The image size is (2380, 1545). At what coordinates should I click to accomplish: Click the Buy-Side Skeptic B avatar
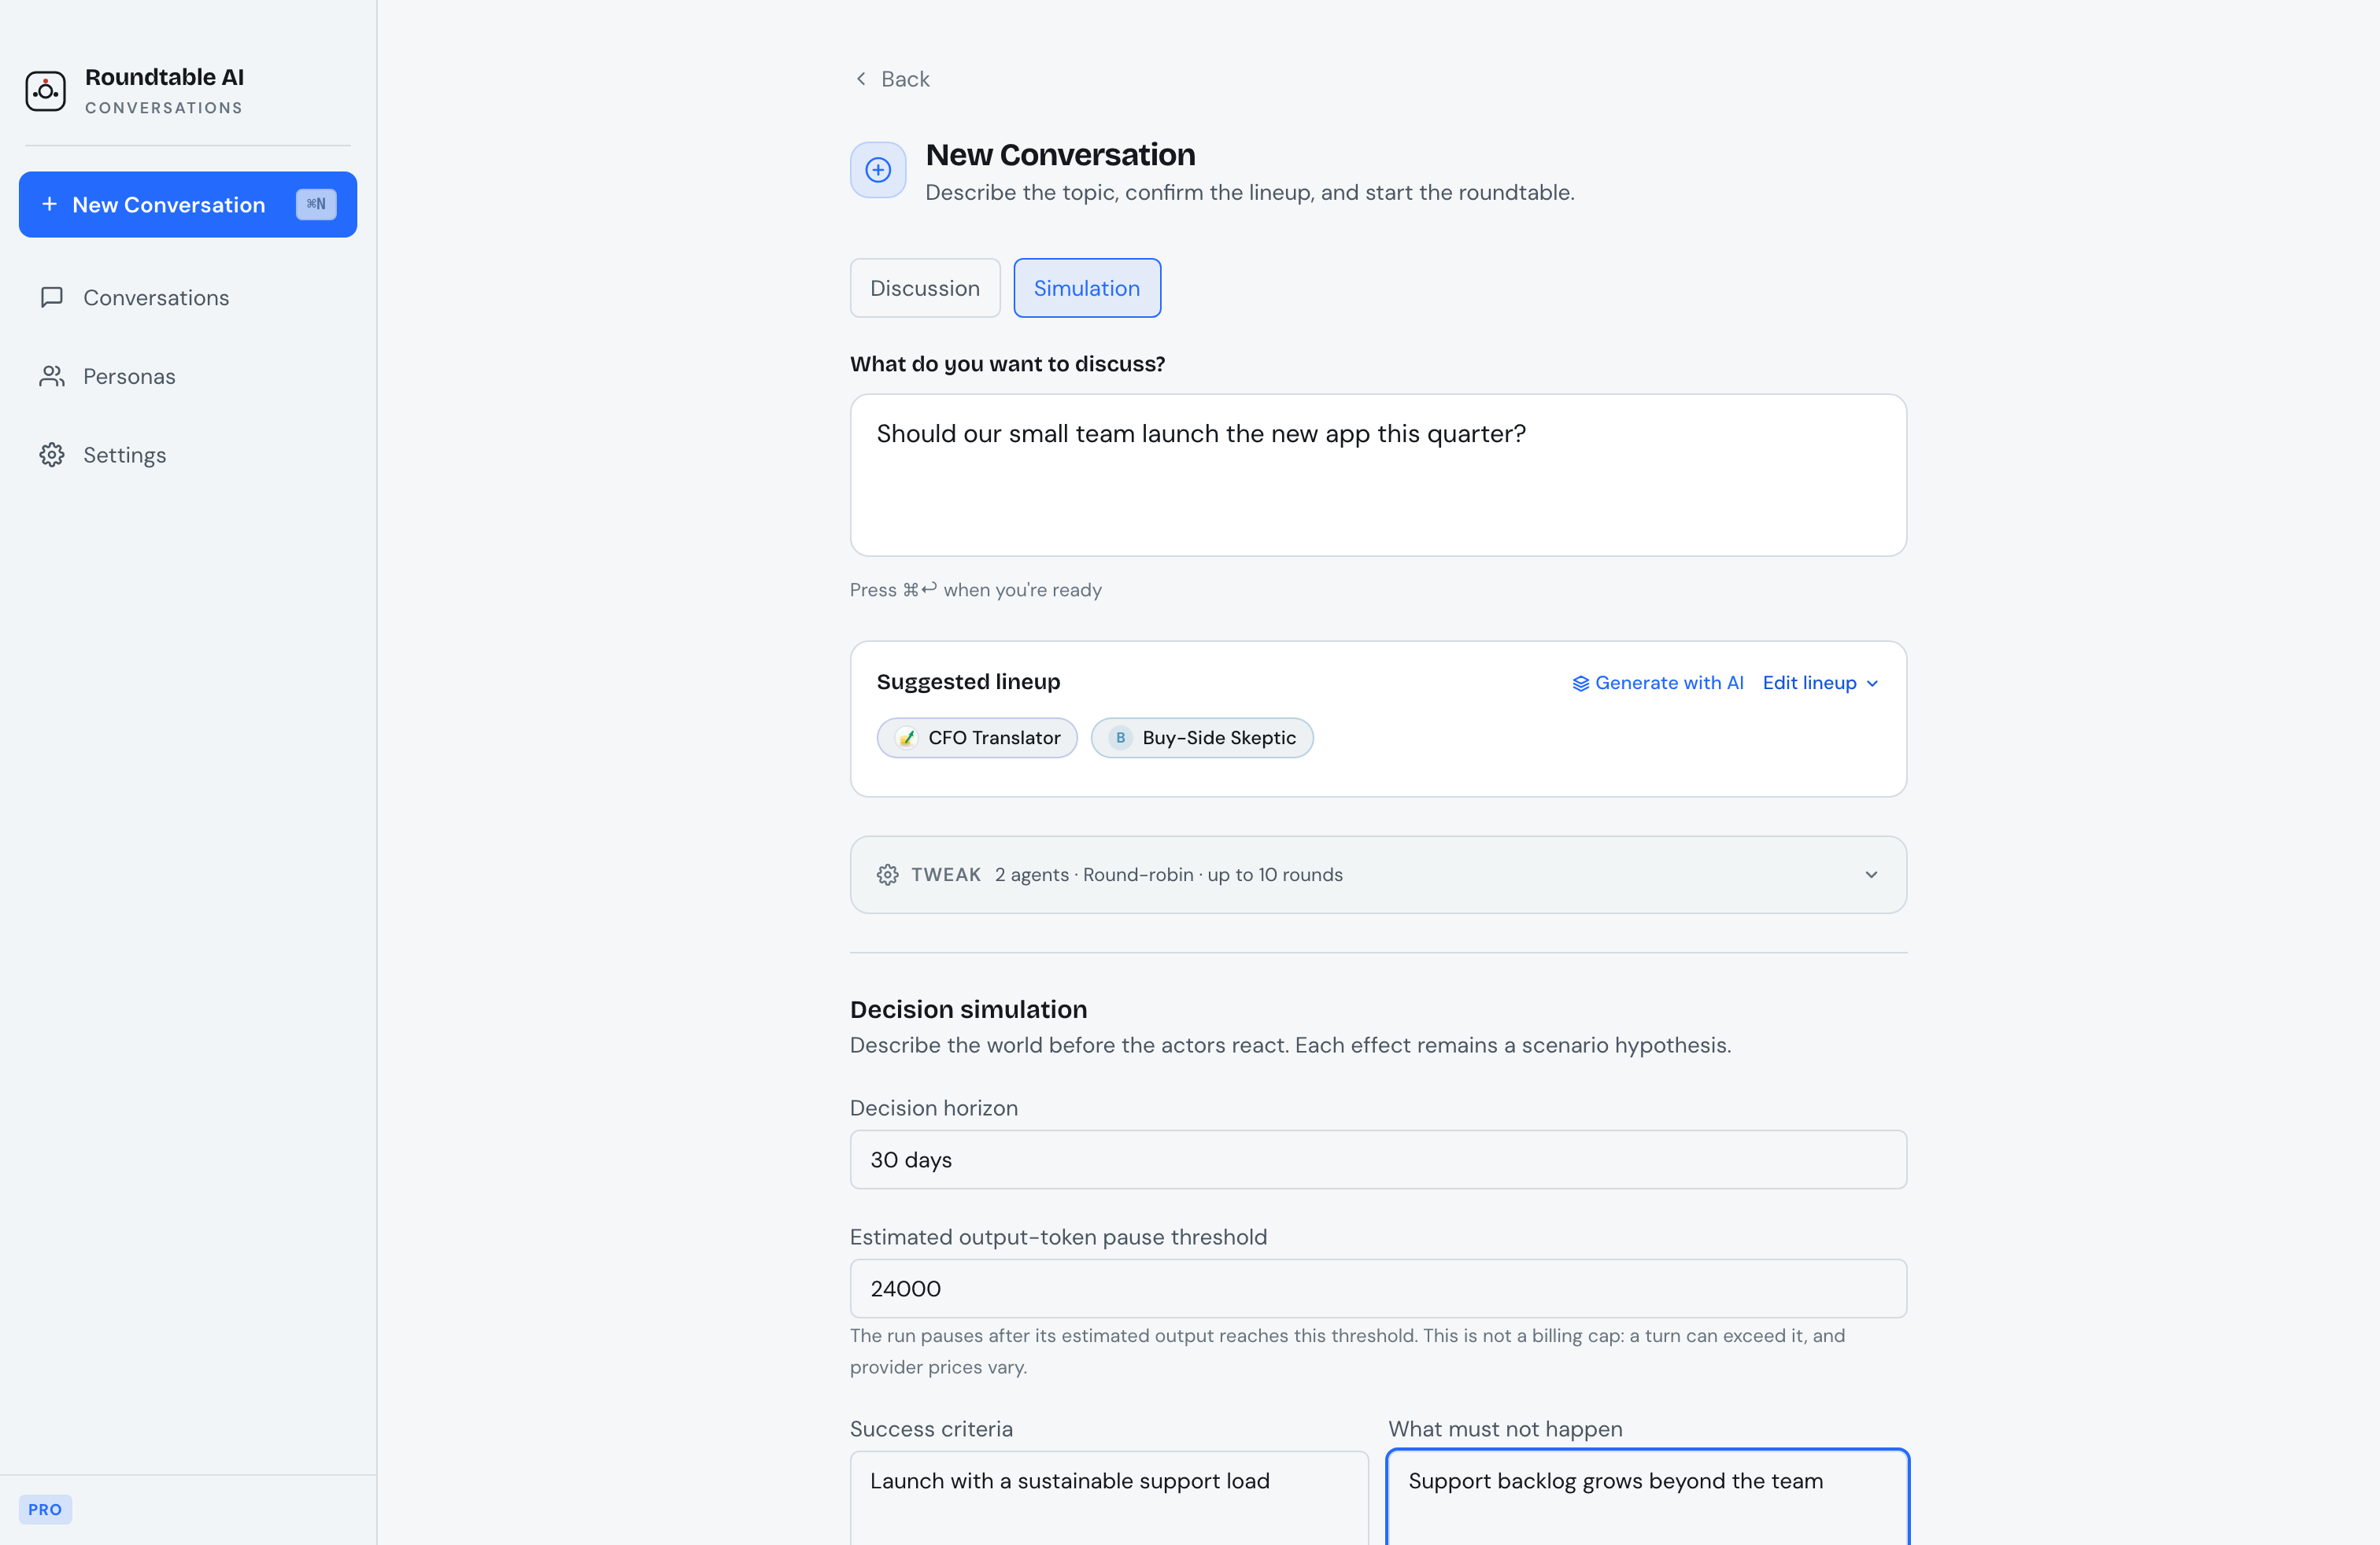pos(1120,738)
